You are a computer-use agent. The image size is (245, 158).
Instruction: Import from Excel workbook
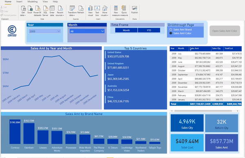(30, 10)
